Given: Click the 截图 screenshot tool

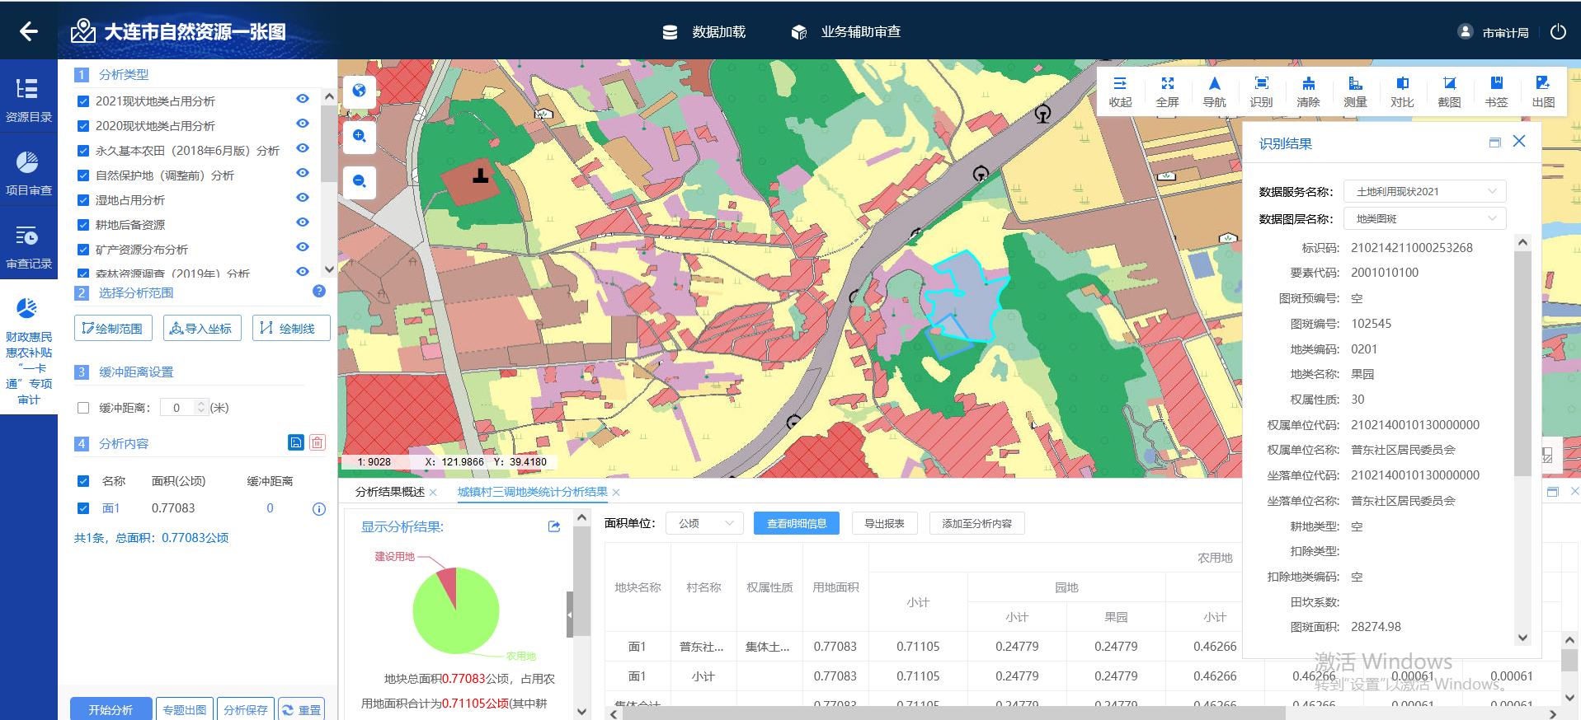Looking at the screenshot, I should pyautogui.click(x=1449, y=91).
